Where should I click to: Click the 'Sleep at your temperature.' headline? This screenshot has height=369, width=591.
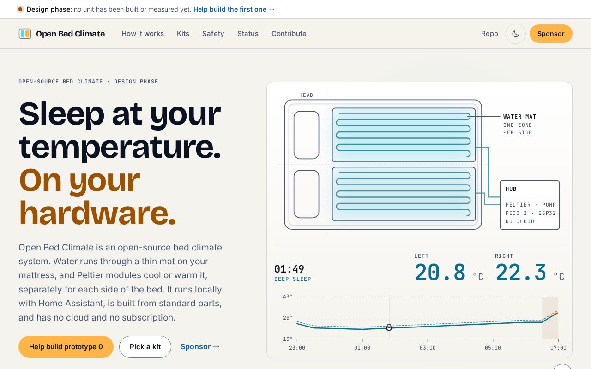point(120,130)
